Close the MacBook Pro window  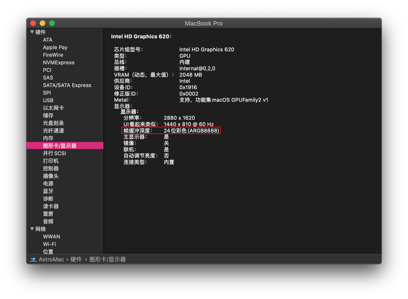pyautogui.click(x=33, y=23)
